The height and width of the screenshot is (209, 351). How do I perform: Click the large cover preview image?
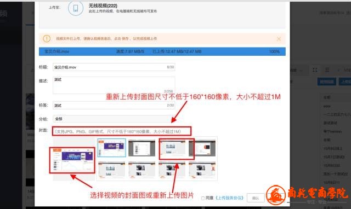click(72, 160)
